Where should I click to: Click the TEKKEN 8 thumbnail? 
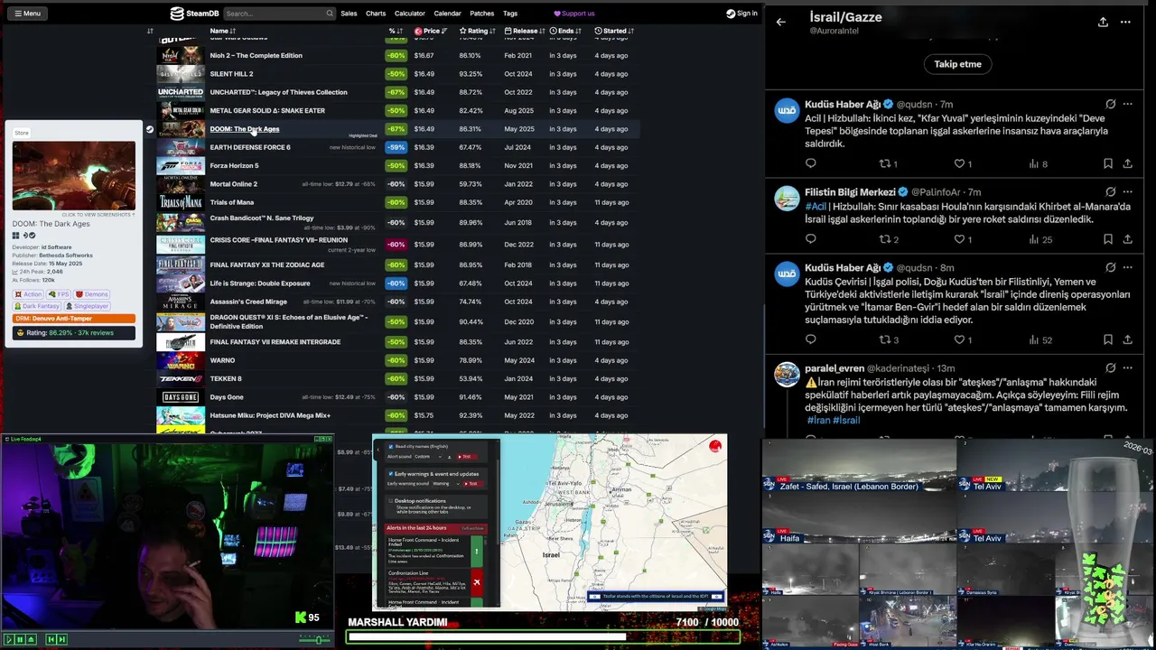(181, 379)
